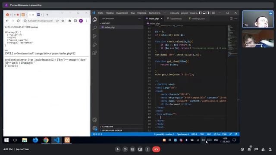The width and height of the screenshot is (276, 155).
Task: Open a new tab in Chrome
Action: tap(47, 15)
